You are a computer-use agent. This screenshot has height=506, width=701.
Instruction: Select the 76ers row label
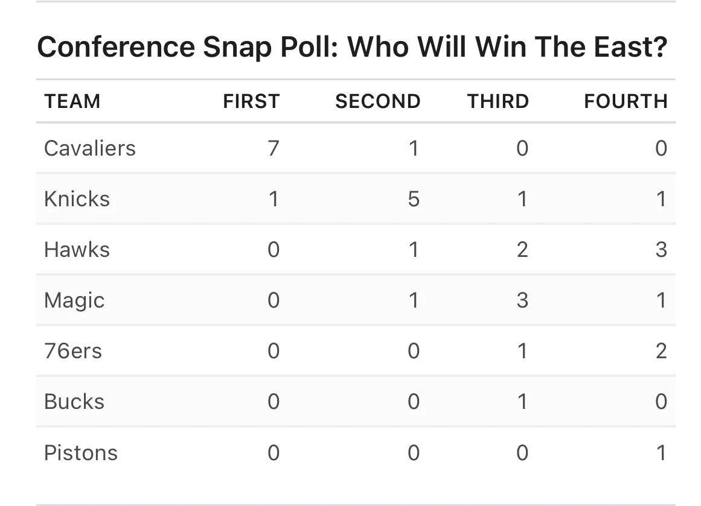73,351
